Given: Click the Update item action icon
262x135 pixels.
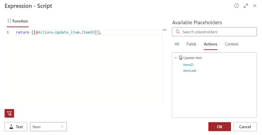Looking at the screenshot, I should [181, 58].
